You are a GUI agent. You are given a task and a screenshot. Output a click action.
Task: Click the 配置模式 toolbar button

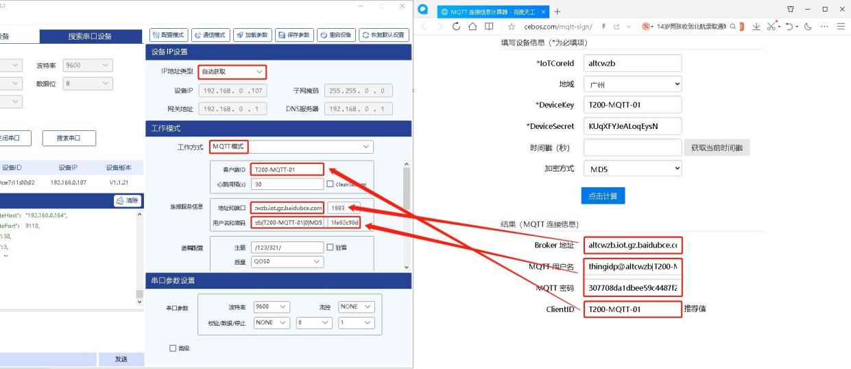pos(167,35)
